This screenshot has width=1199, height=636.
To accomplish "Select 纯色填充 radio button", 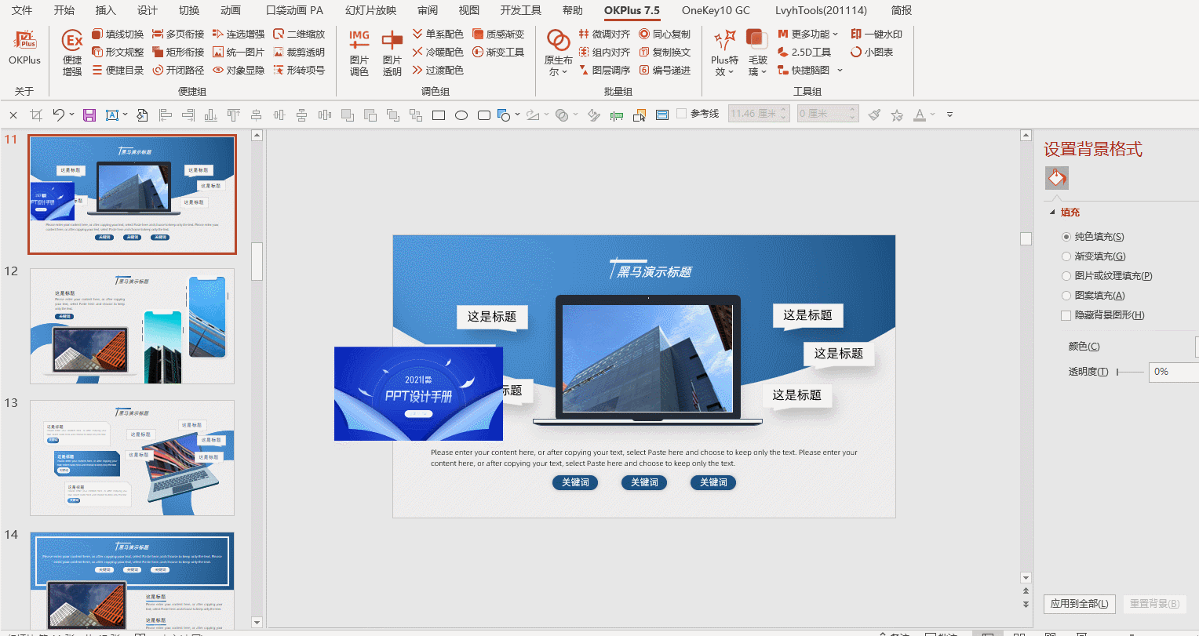I will click(1066, 237).
